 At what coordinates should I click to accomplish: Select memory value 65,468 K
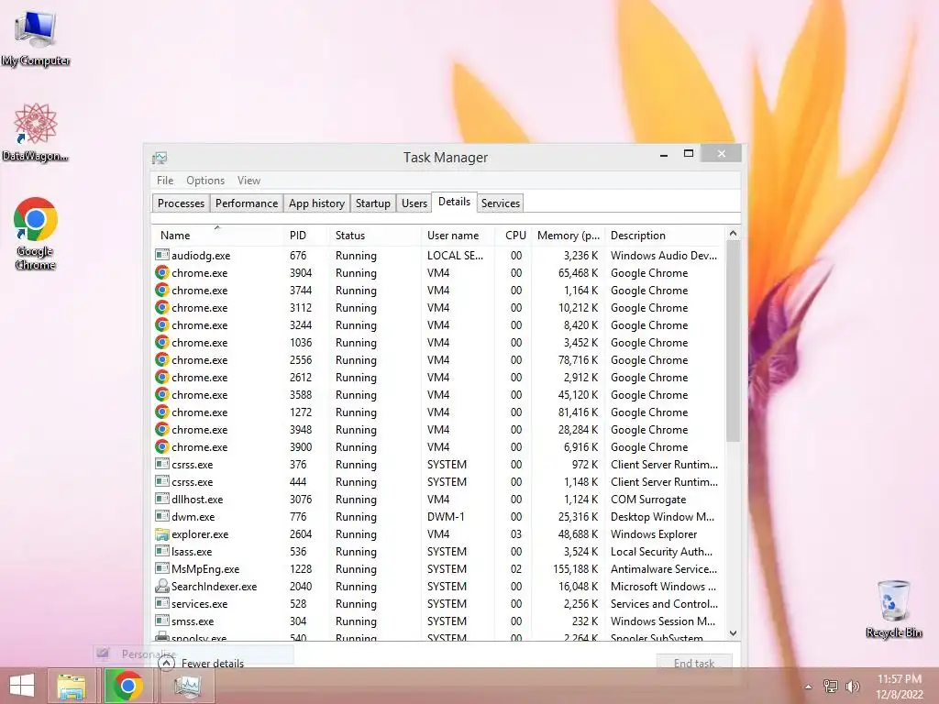(578, 272)
